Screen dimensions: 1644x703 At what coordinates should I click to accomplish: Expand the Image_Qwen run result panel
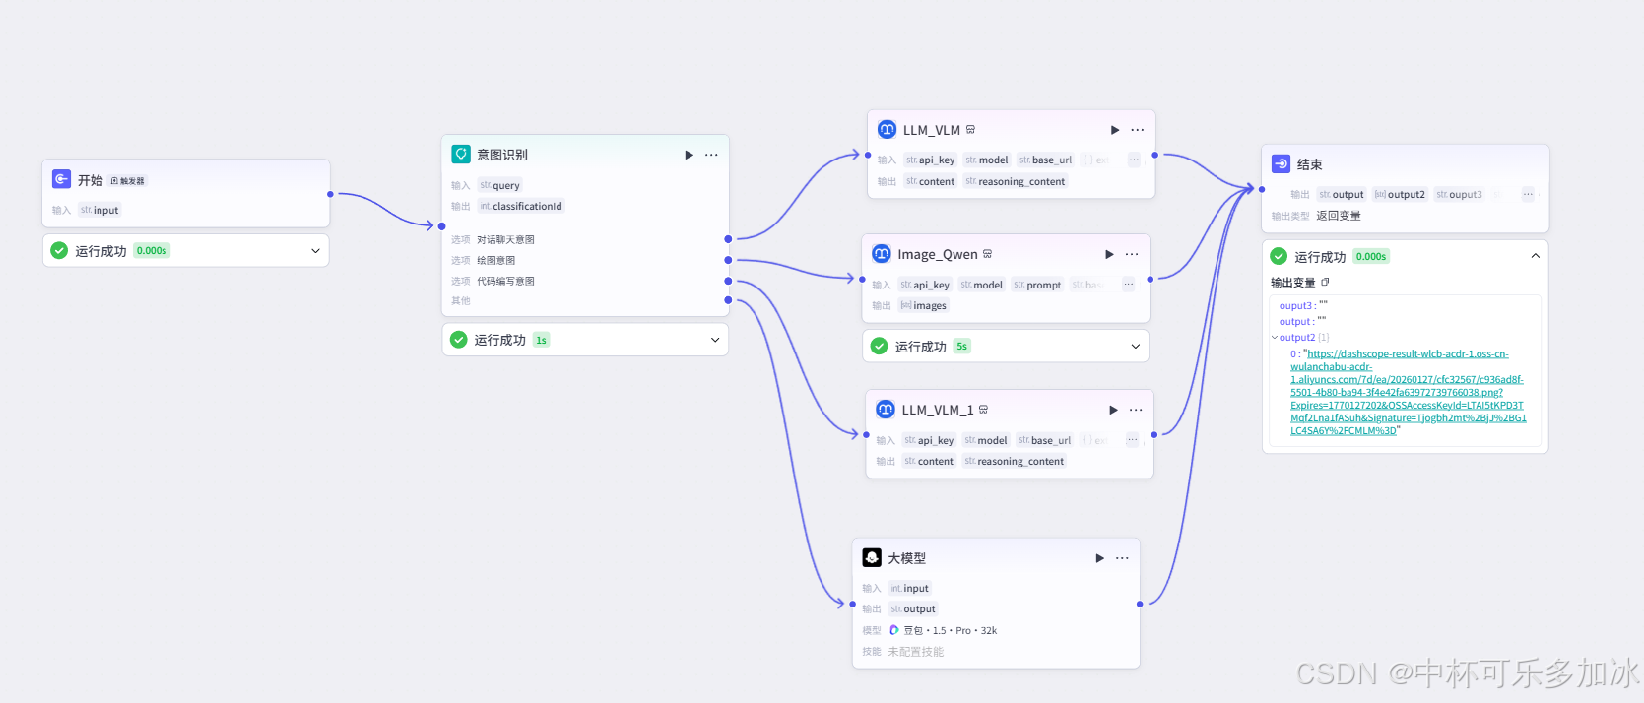tap(1135, 347)
